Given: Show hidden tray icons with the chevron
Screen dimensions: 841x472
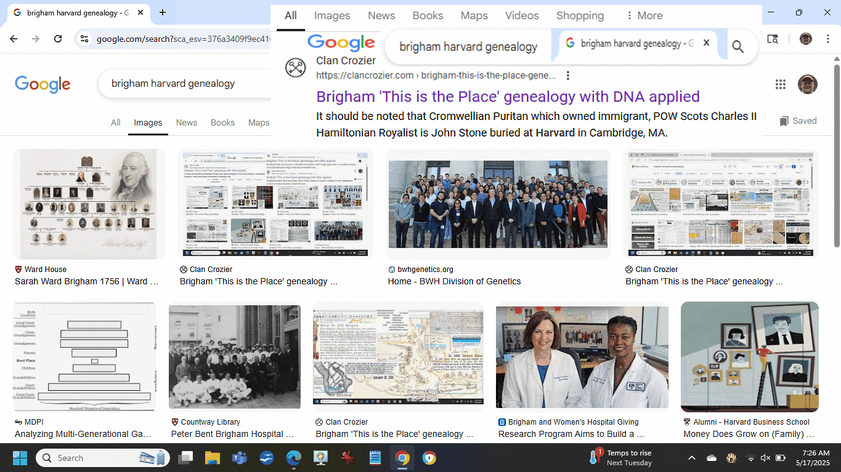Looking at the screenshot, I should click(x=691, y=458).
